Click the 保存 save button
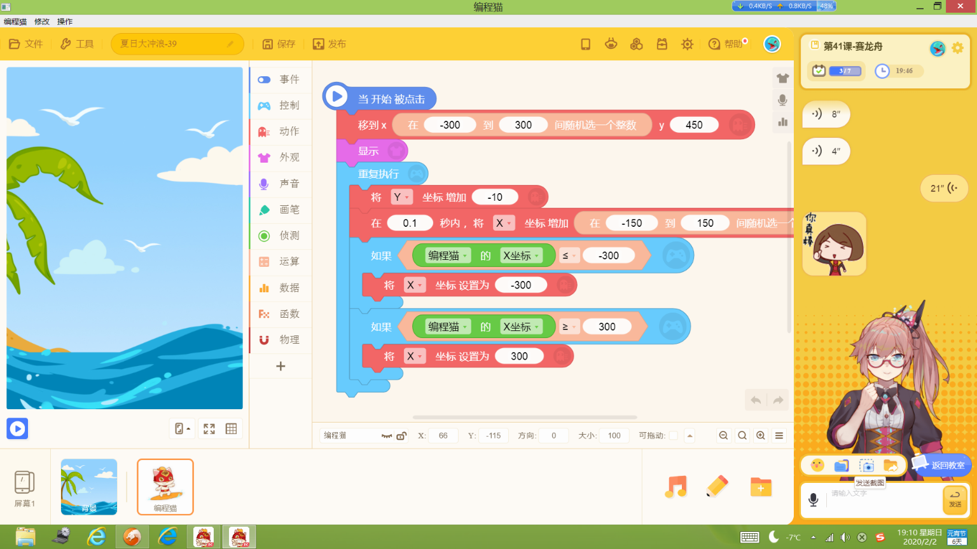The height and width of the screenshot is (549, 977). coord(279,44)
